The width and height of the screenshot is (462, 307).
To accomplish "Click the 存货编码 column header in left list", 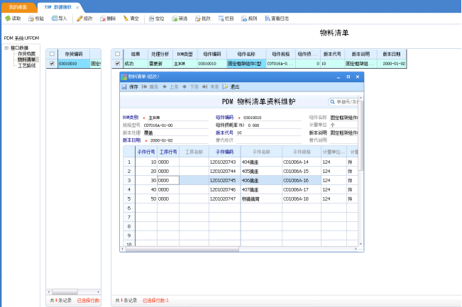I will tap(74, 54).
